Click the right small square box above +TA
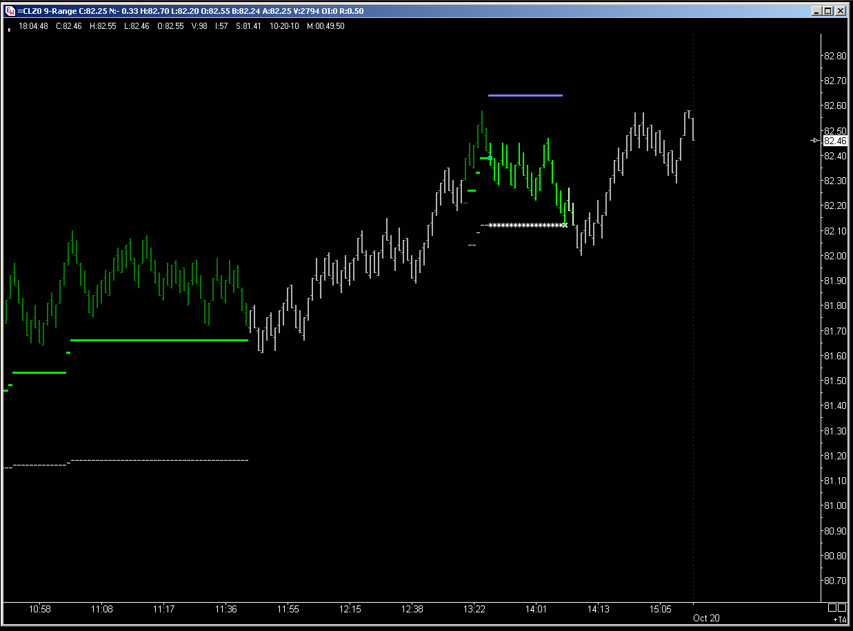This screenshot has height=631, width=853. coord(843,608)
